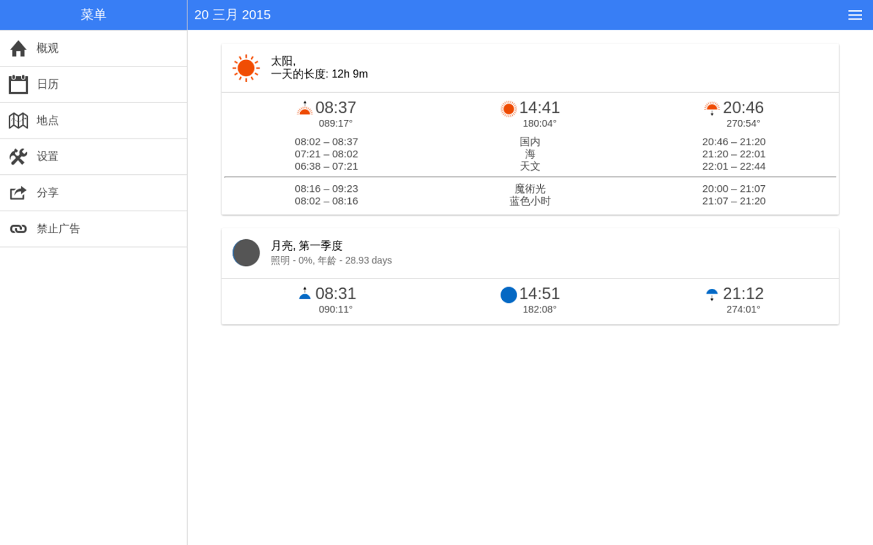873x545 pixels.
Task: Click evening golden hour 20:00 – 21:07
Action: tap(734, 189)
